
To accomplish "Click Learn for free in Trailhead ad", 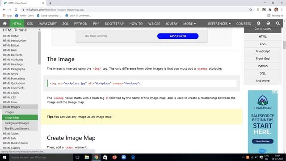I will tap(262, 141).
